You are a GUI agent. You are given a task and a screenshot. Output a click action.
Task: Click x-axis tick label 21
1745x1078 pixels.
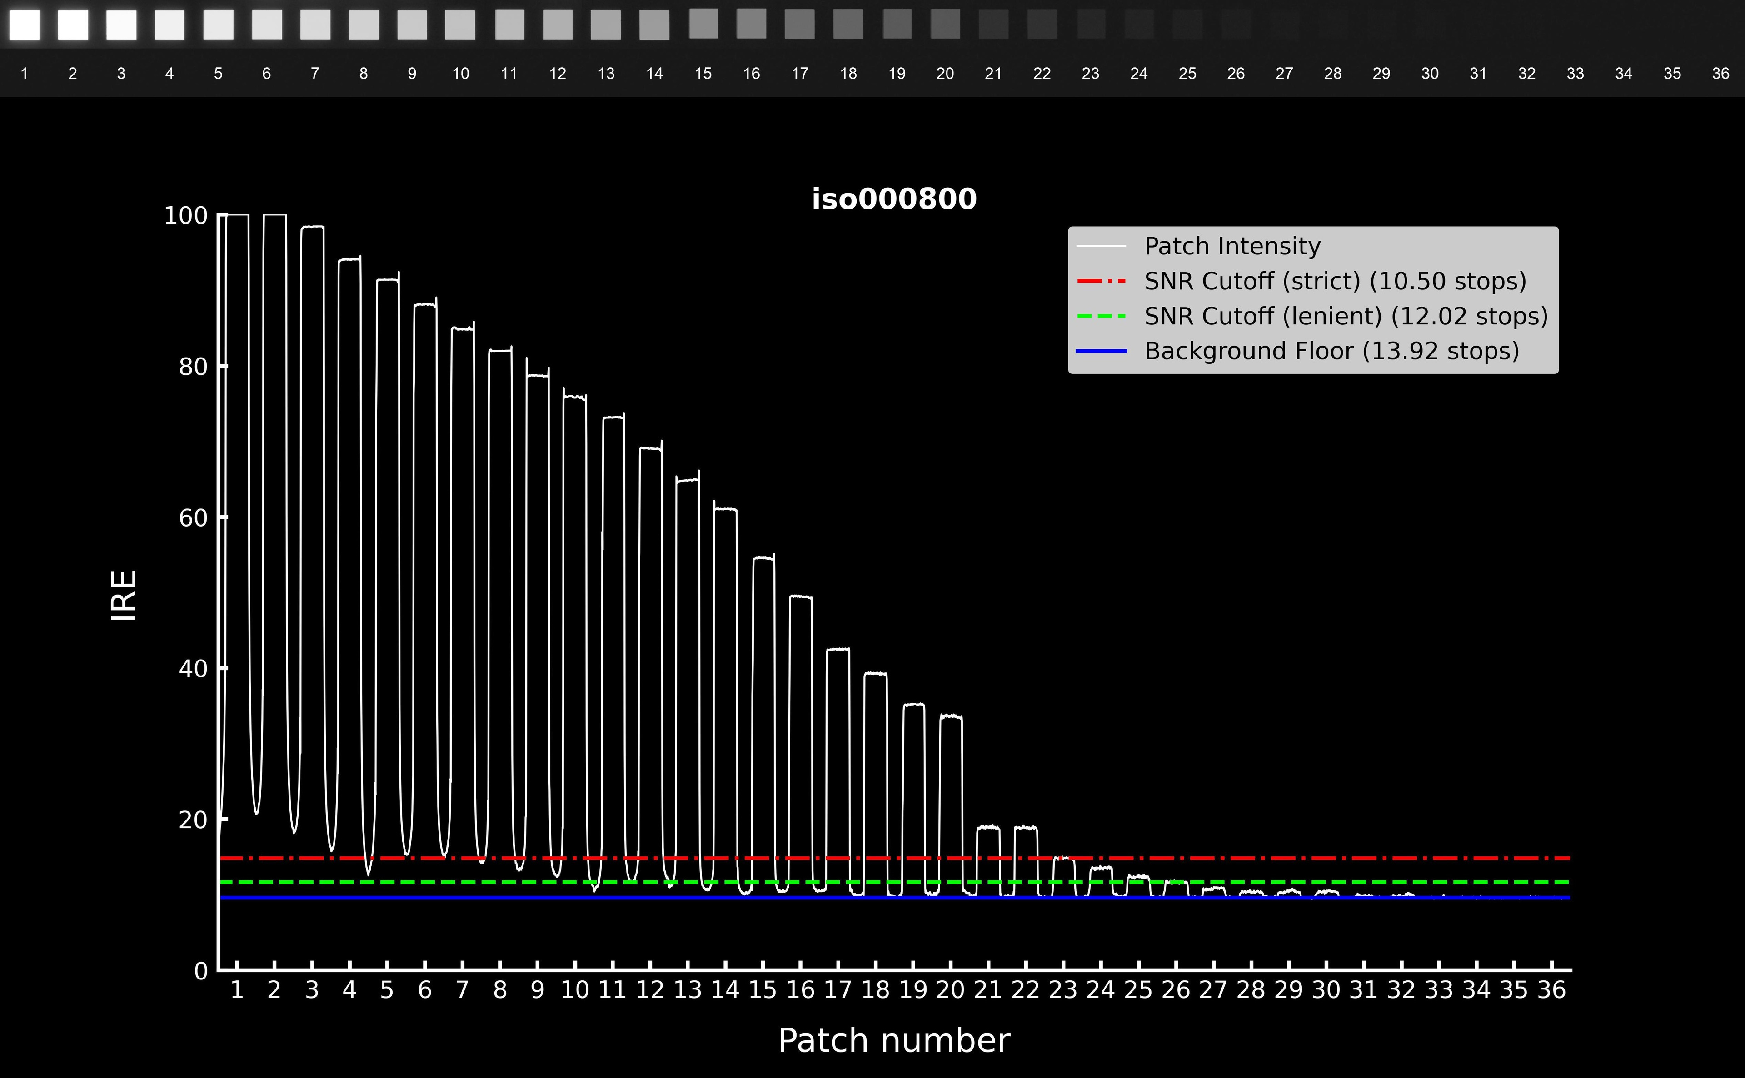(x=987, y=989)
